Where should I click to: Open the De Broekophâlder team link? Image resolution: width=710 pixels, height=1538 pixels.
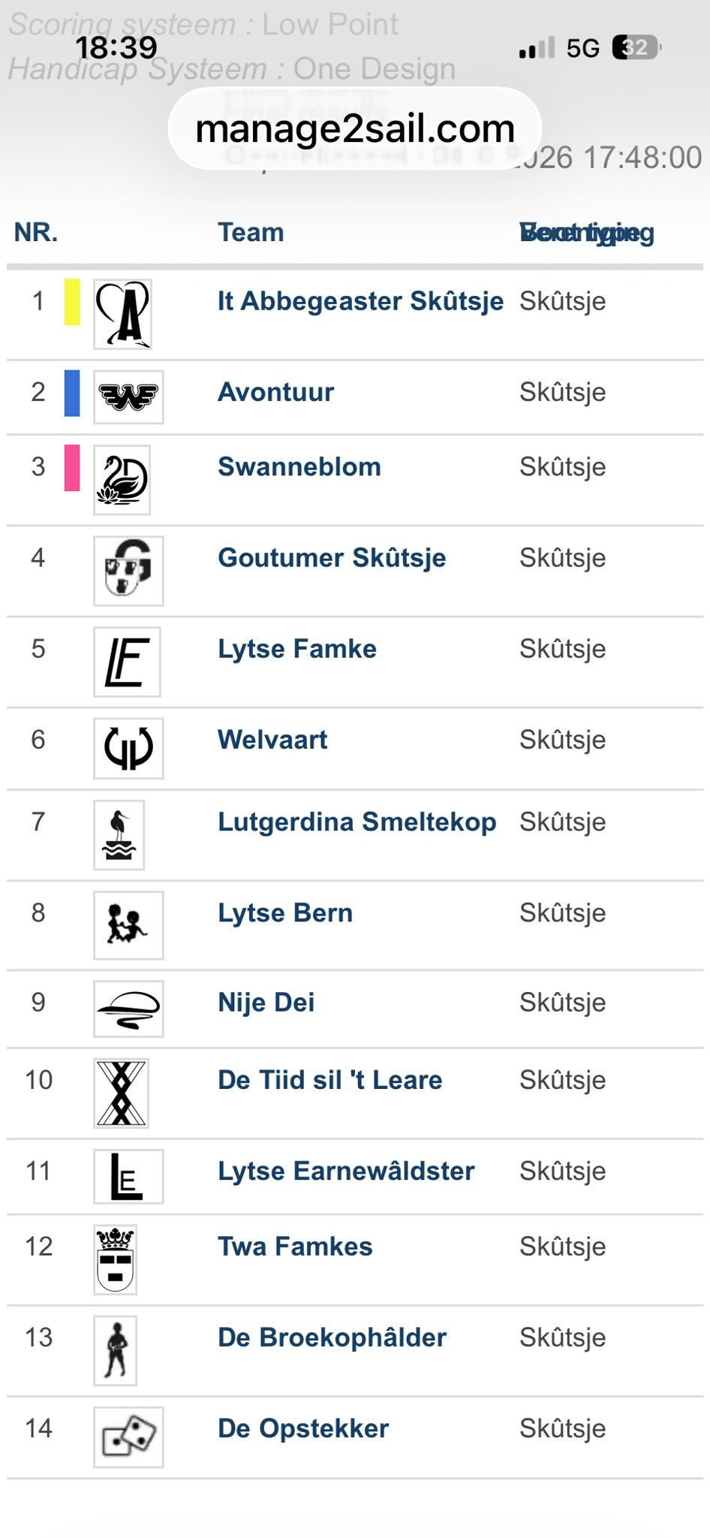[332, 1337]
